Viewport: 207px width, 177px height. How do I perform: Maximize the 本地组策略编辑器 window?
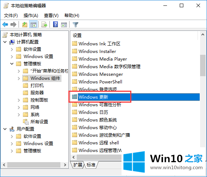(182, 5)
